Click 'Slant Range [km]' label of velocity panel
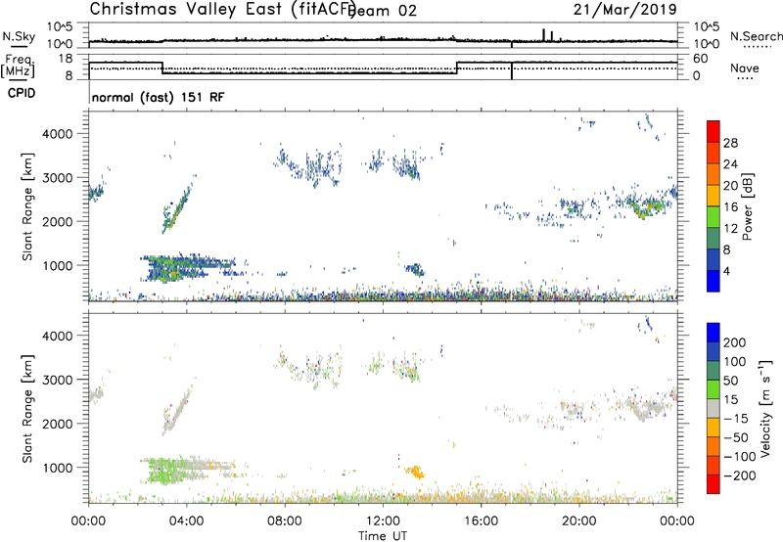 [27, 409]
